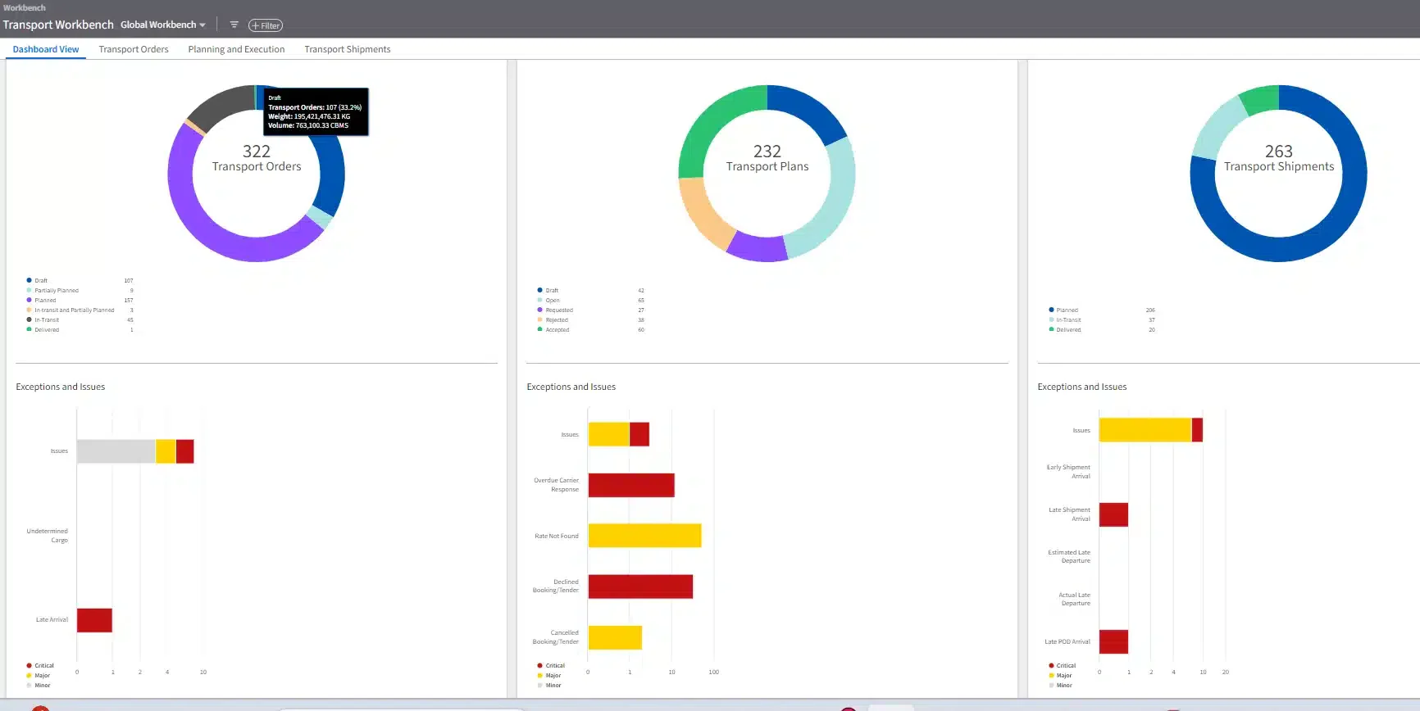Click the Estimated Late Departure axis label
Viewport: 1420px width, 711px height.
tap(1069, 557)
